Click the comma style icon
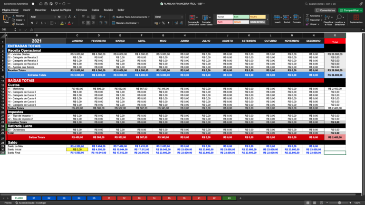Viewport: 365px width, 205px height. (168, 23)
